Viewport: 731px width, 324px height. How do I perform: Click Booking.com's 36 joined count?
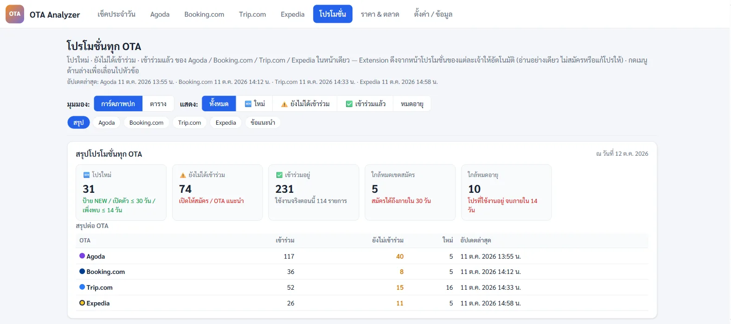291,272
